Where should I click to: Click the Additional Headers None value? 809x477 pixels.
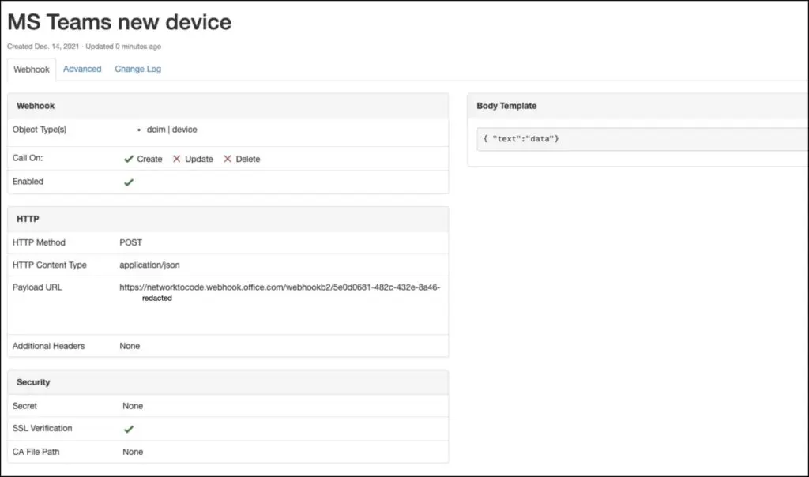tap(130, 346)
